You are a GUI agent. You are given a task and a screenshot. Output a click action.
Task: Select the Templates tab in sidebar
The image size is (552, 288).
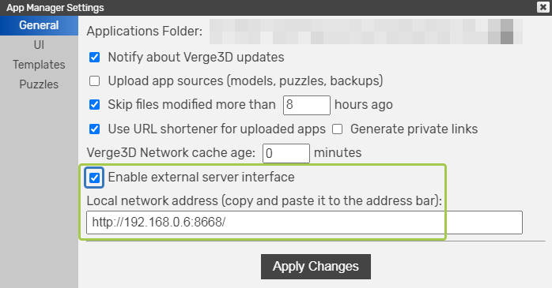[39, 65]
